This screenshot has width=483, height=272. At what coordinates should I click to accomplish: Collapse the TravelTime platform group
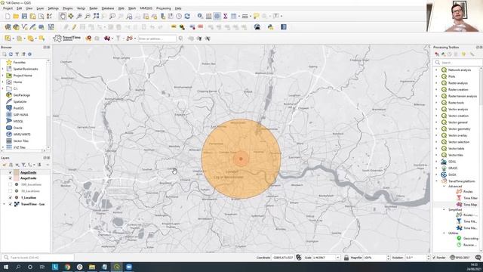(x=436, y=181)
